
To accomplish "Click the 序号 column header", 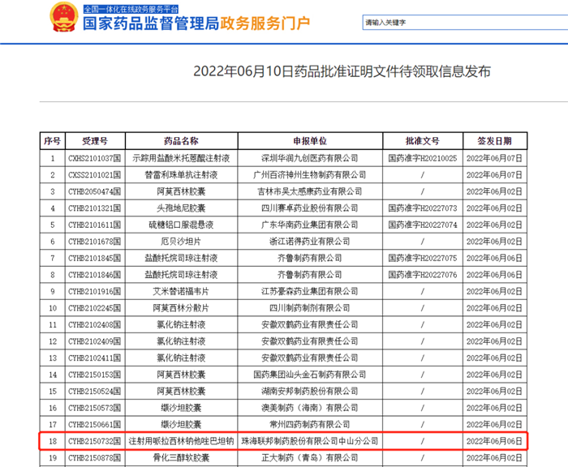I will click(x=53, y=141).
